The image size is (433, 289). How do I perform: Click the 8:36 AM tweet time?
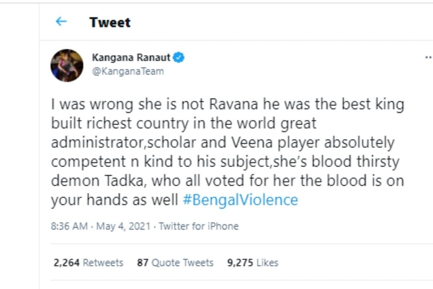(x=69, y=226)
